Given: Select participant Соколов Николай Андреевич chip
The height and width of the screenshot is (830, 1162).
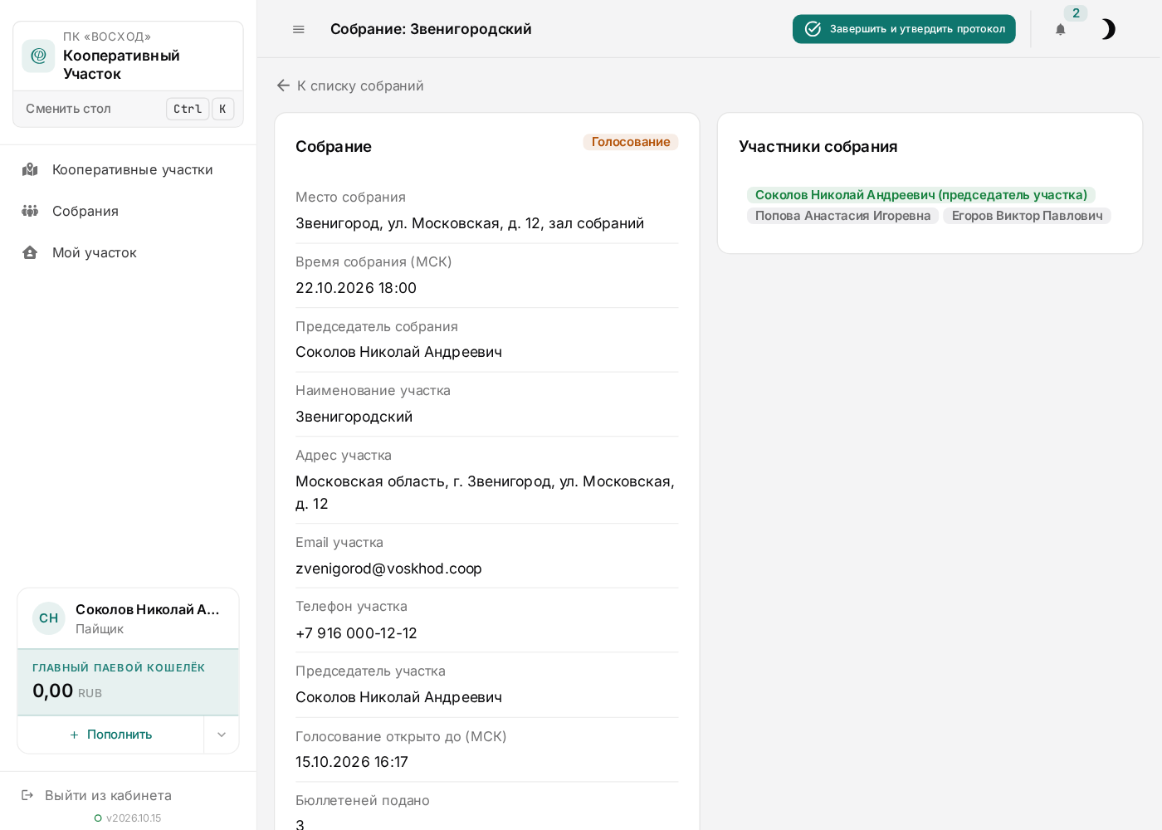Looking at the screenshot, I should (921, 195).
